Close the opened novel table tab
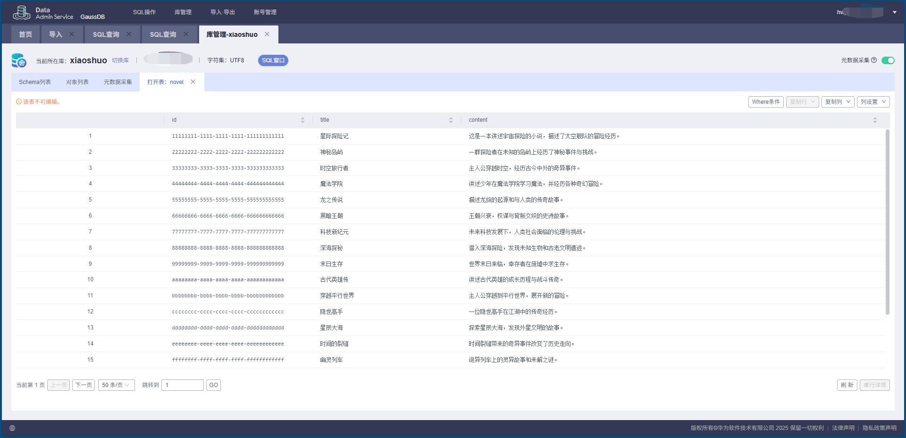 coord(193,82)
